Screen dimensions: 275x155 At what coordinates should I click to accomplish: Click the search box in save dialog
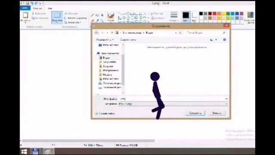coord(206,33)
